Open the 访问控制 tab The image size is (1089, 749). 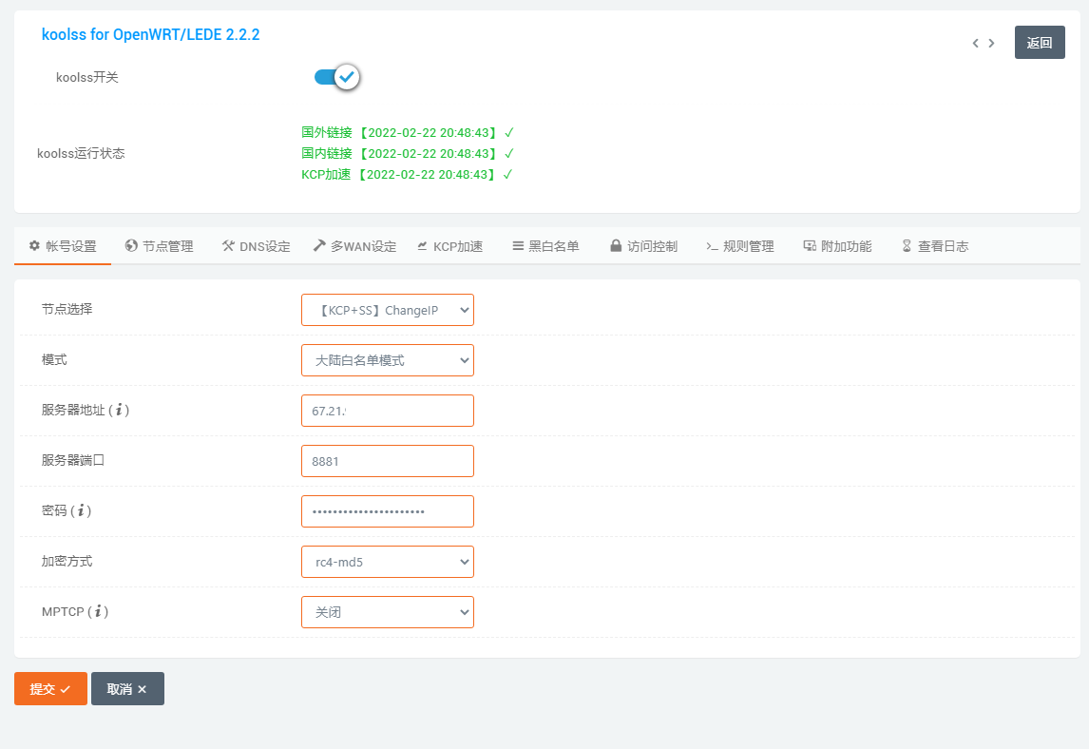pyautogui.click(x=643, y=246)
